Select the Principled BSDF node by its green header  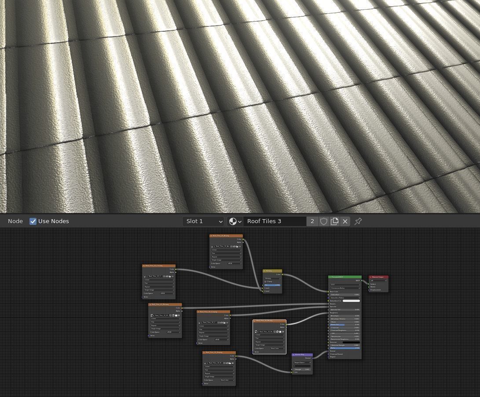click(x=346, y=277)
